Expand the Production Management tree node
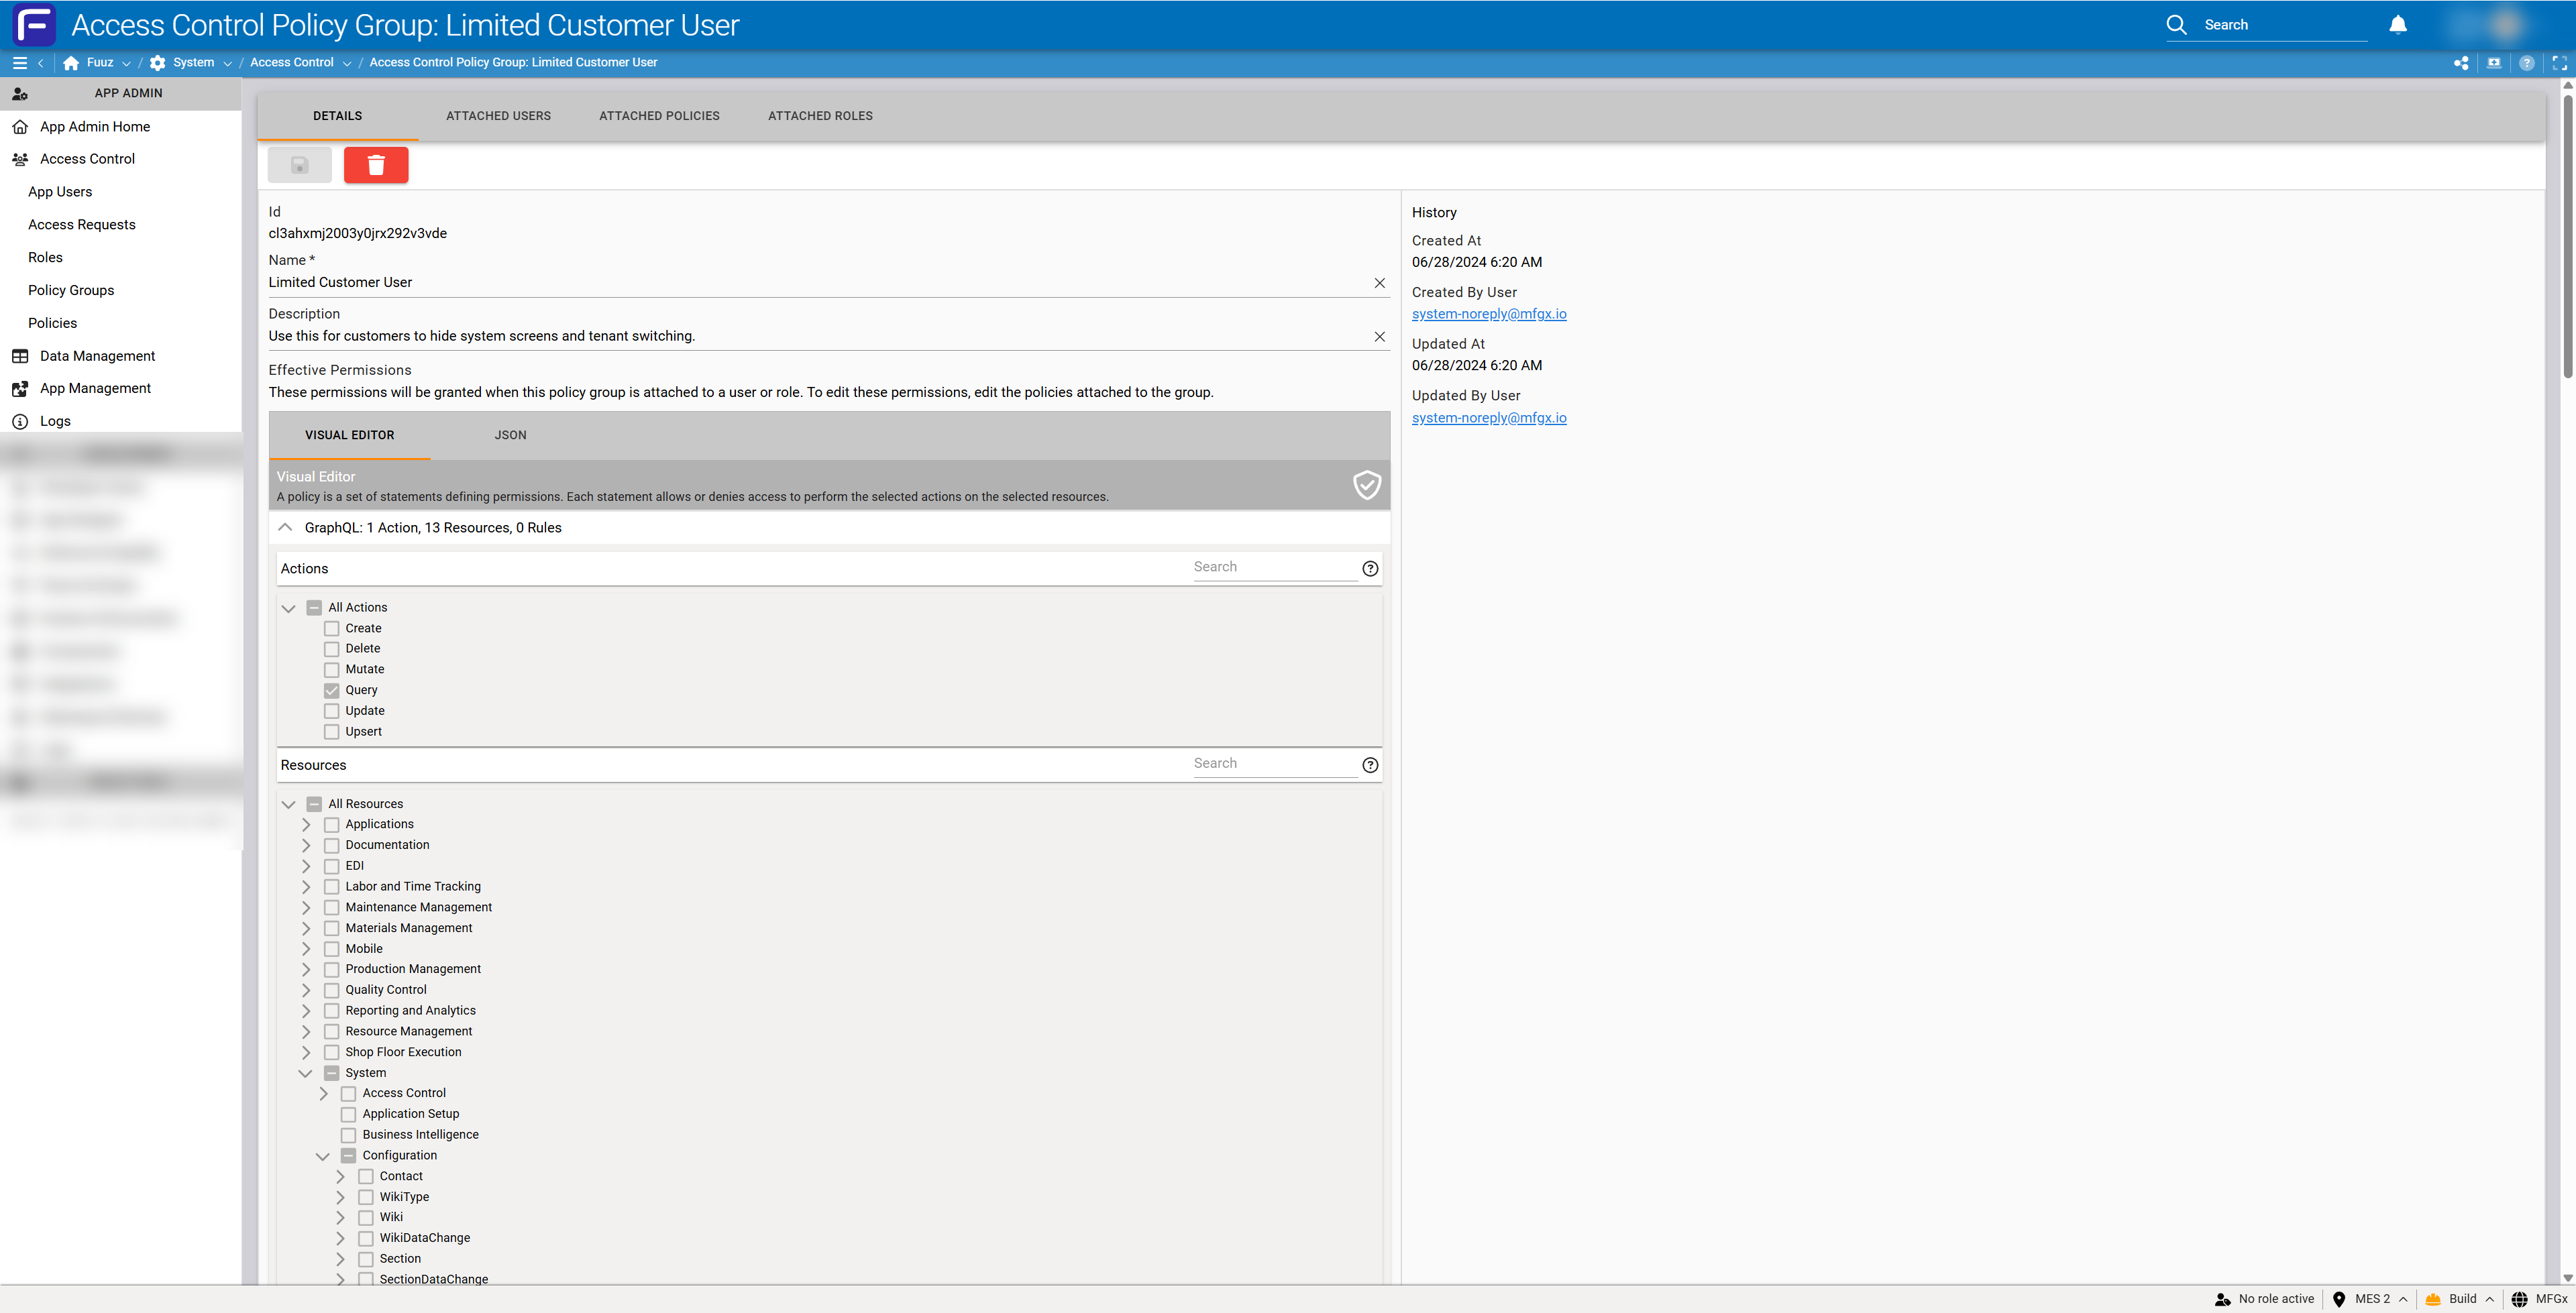The image size is (2576, 1313). [x=306, y=969]
